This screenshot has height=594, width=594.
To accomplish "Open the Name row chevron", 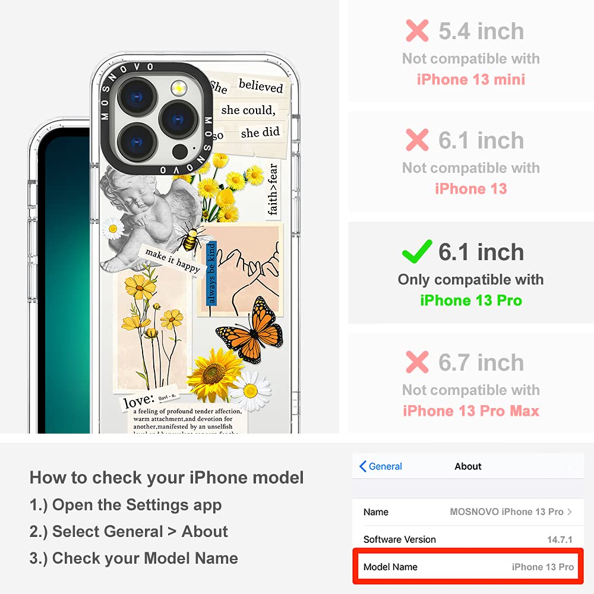I will coord(570,512).
